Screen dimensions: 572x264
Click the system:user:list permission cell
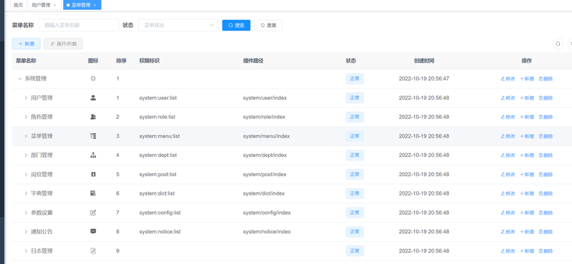point(158,98)
